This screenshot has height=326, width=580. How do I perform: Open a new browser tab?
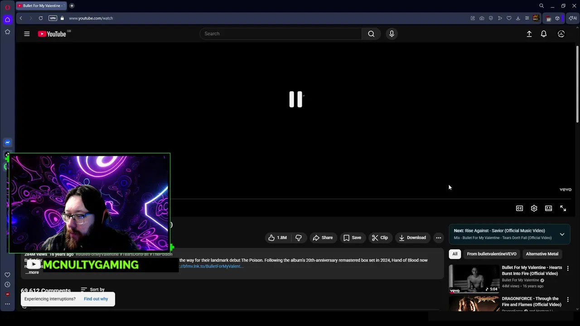(72, 6)
